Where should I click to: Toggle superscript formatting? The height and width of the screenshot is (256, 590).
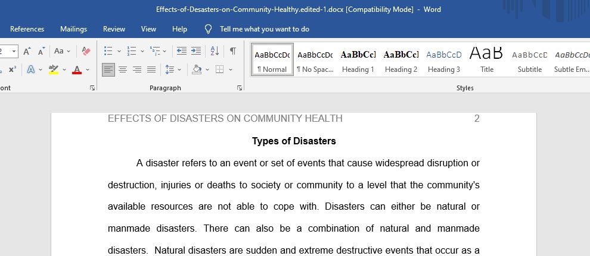click(13, 69)
